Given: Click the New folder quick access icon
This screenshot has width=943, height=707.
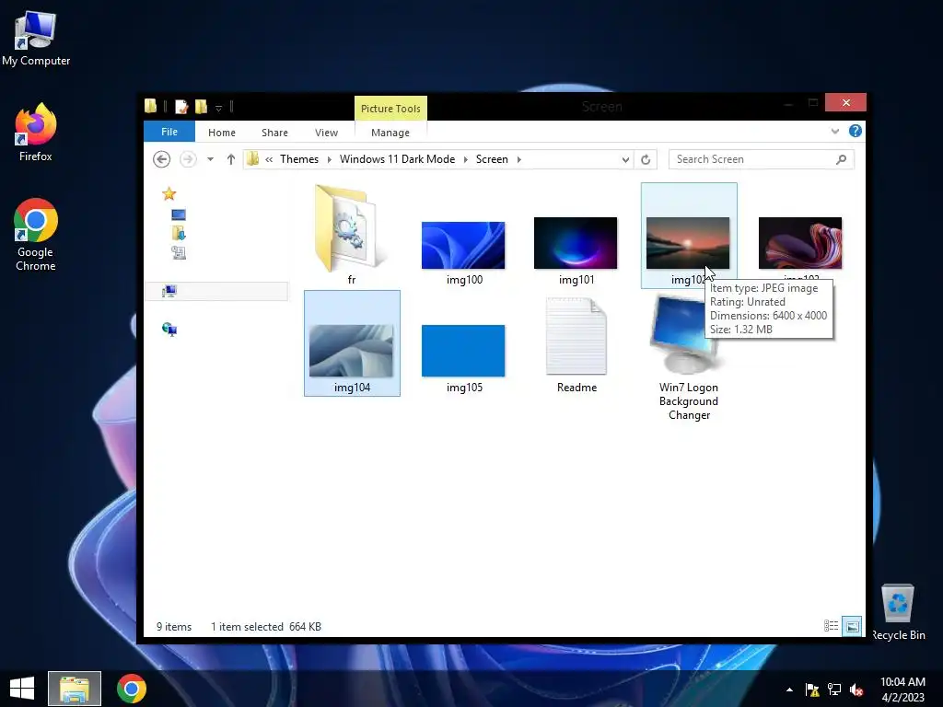Looking at the screenshot, I should click(x=201, y=107).
